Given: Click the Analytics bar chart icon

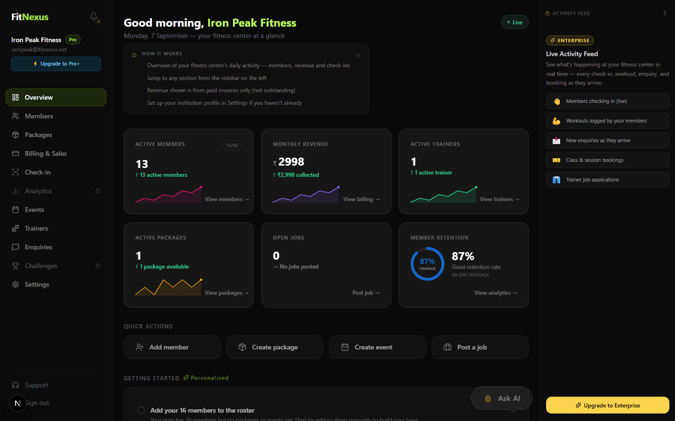Looking at the screenshot, I should [x=15, y=191].
